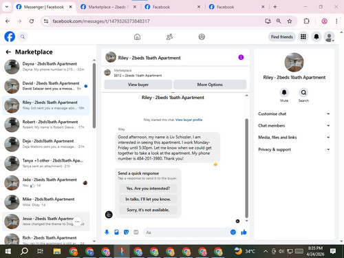Click the message input field
This screenshot has height=258, width=344.
coord(186,233)
